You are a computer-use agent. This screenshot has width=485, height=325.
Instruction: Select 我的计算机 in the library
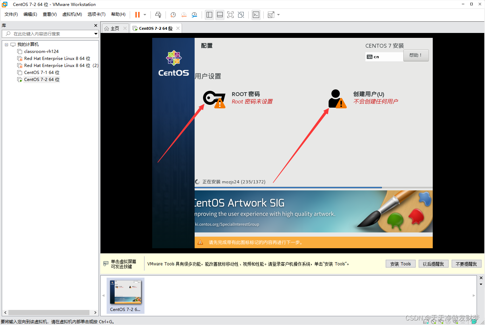(28, 45)
